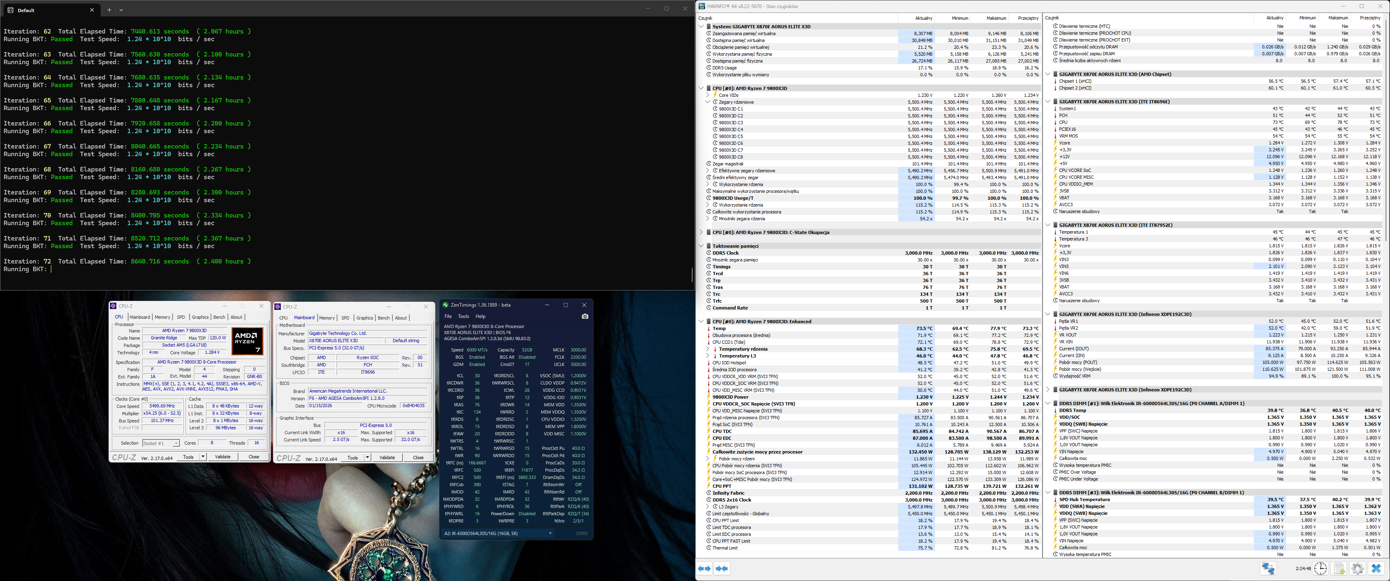Viewport: 1390px width, 581px height.
Task: Open the HWiNFO remote network monitoring icon
Action: tap(1268, 568)
